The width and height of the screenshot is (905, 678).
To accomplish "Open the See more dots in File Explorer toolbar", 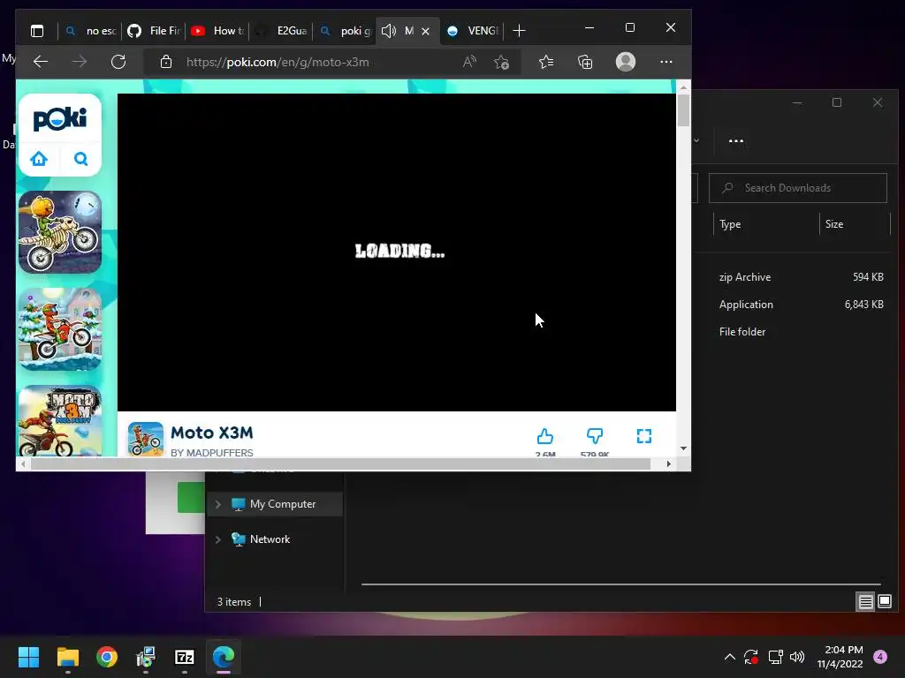I will (736, 140).
